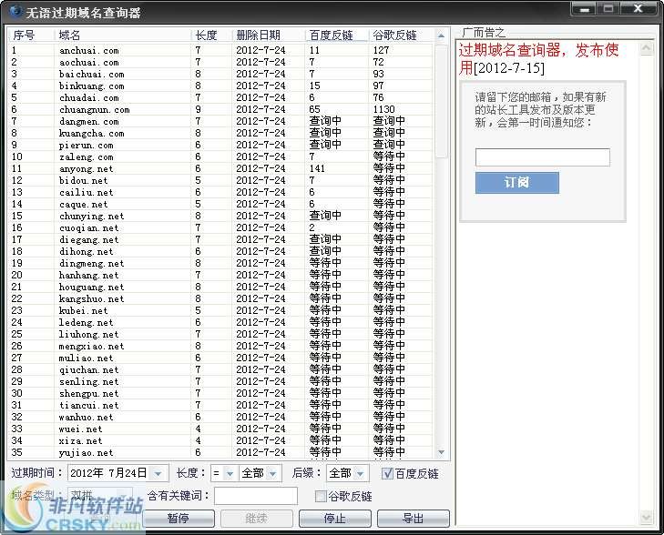Screen dimensions: 664x535
Task: Select the mengxiao.net domain
Action: tap(91, 347)
